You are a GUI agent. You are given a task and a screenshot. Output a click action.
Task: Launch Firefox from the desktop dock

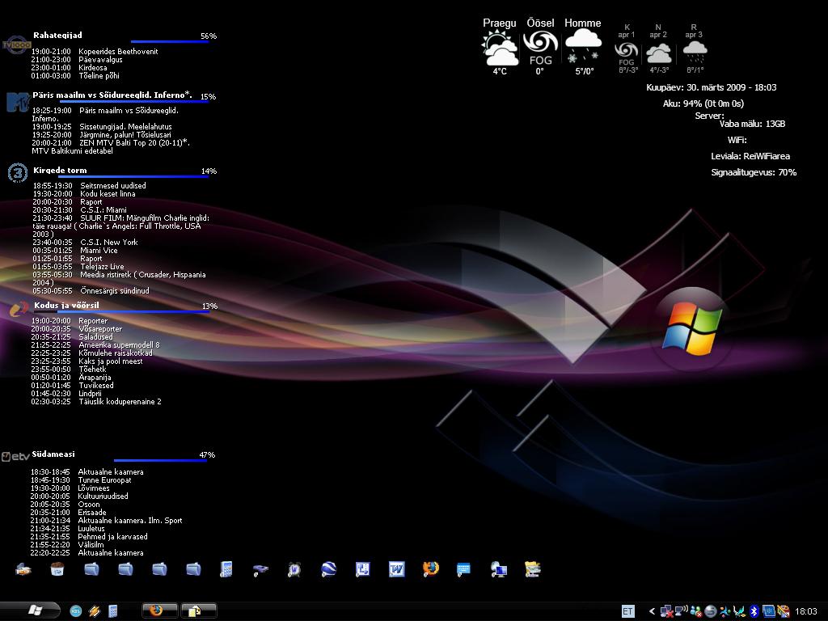[430, 569]
